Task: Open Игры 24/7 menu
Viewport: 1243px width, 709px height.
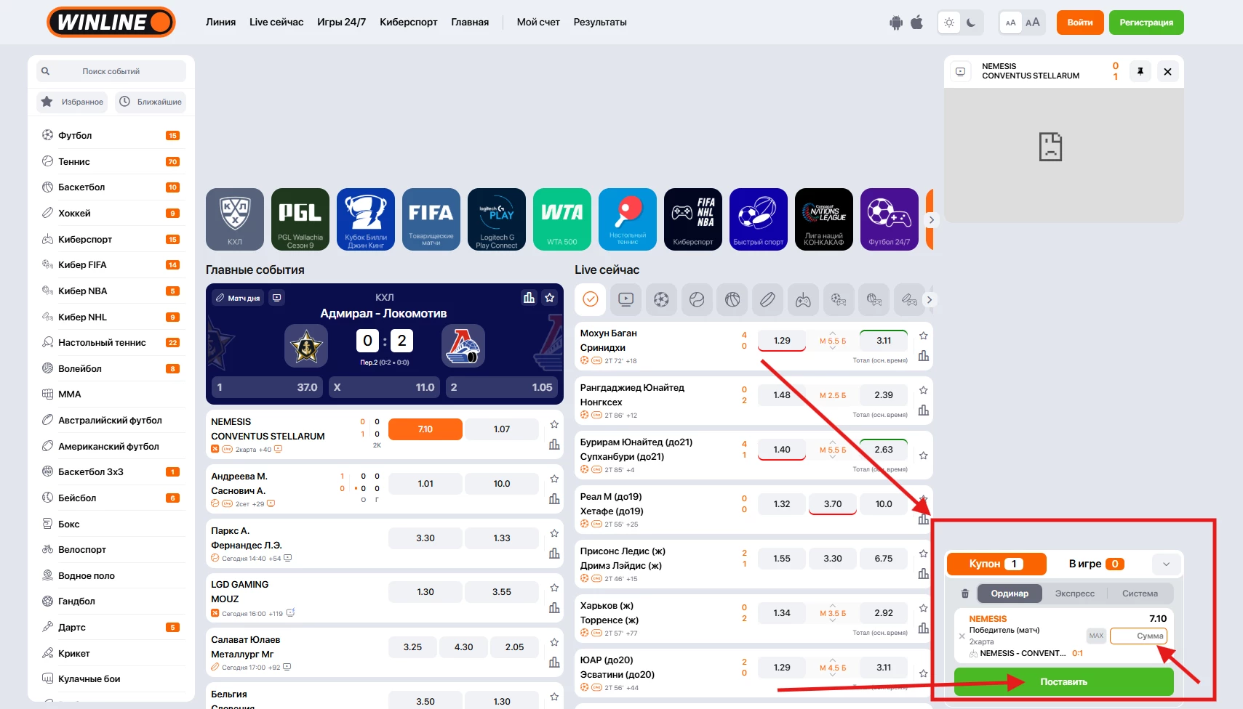Action: click(341, 22)
